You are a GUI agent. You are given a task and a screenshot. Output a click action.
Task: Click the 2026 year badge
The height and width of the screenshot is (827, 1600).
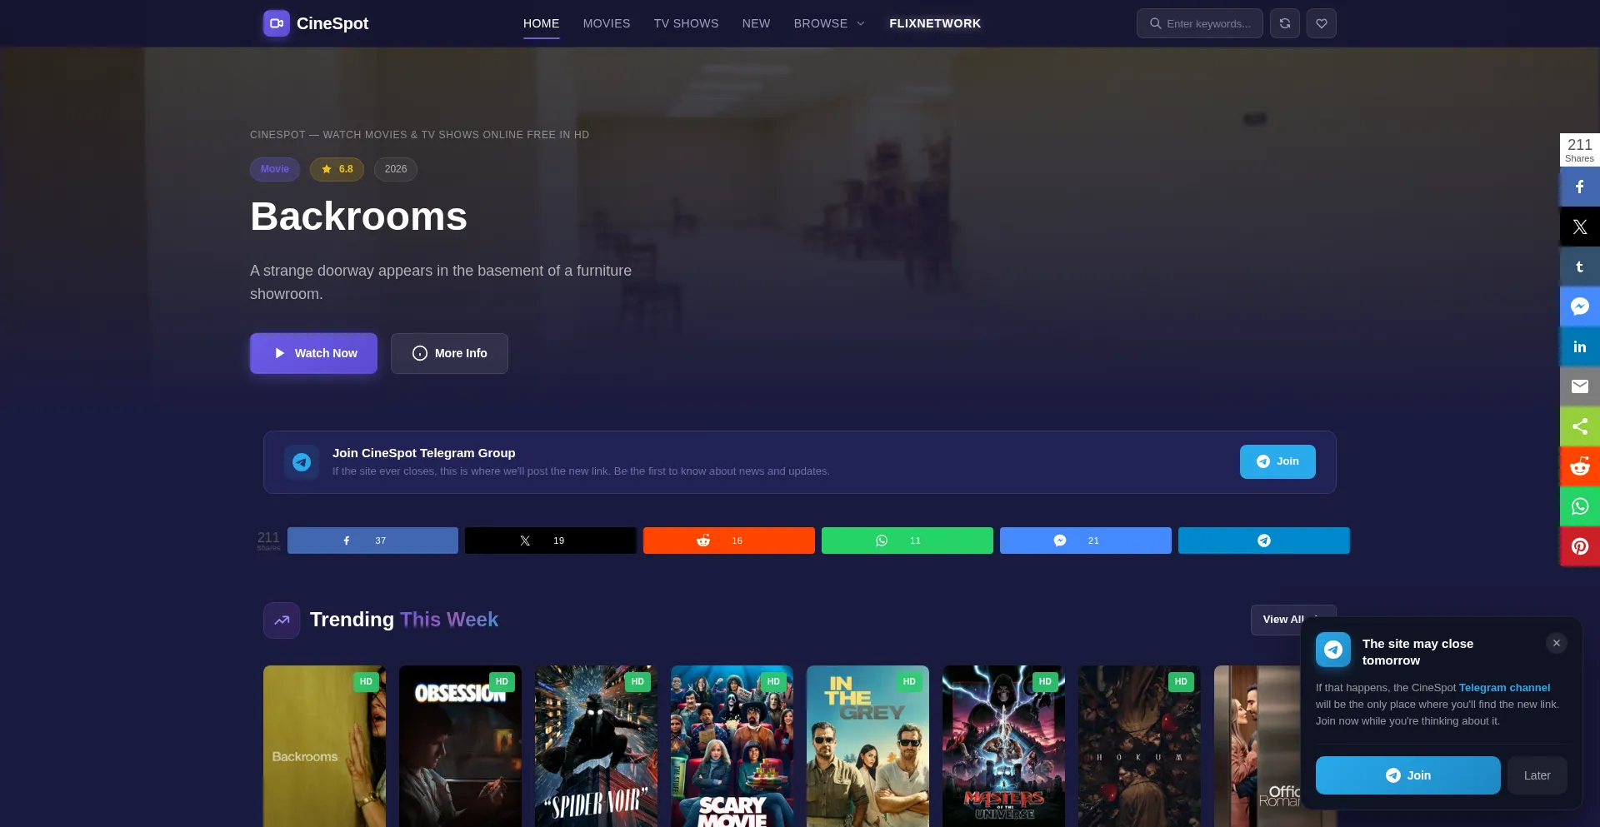[396, 169]
